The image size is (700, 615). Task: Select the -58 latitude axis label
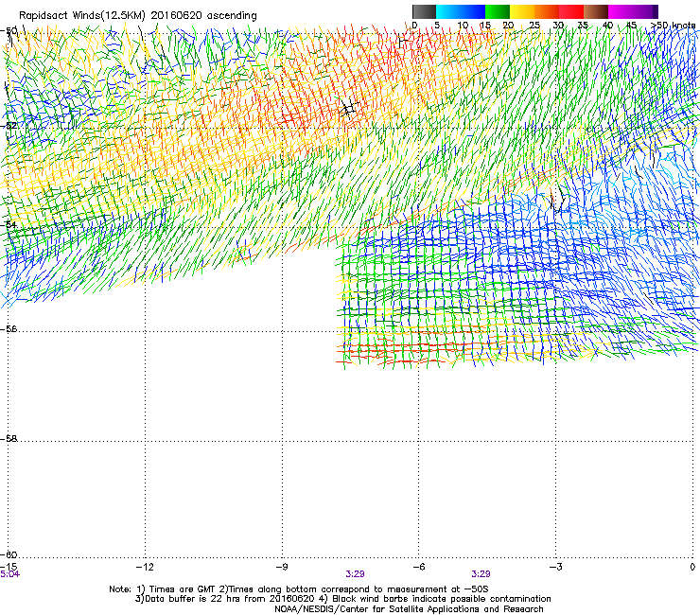tap(9, 439)
